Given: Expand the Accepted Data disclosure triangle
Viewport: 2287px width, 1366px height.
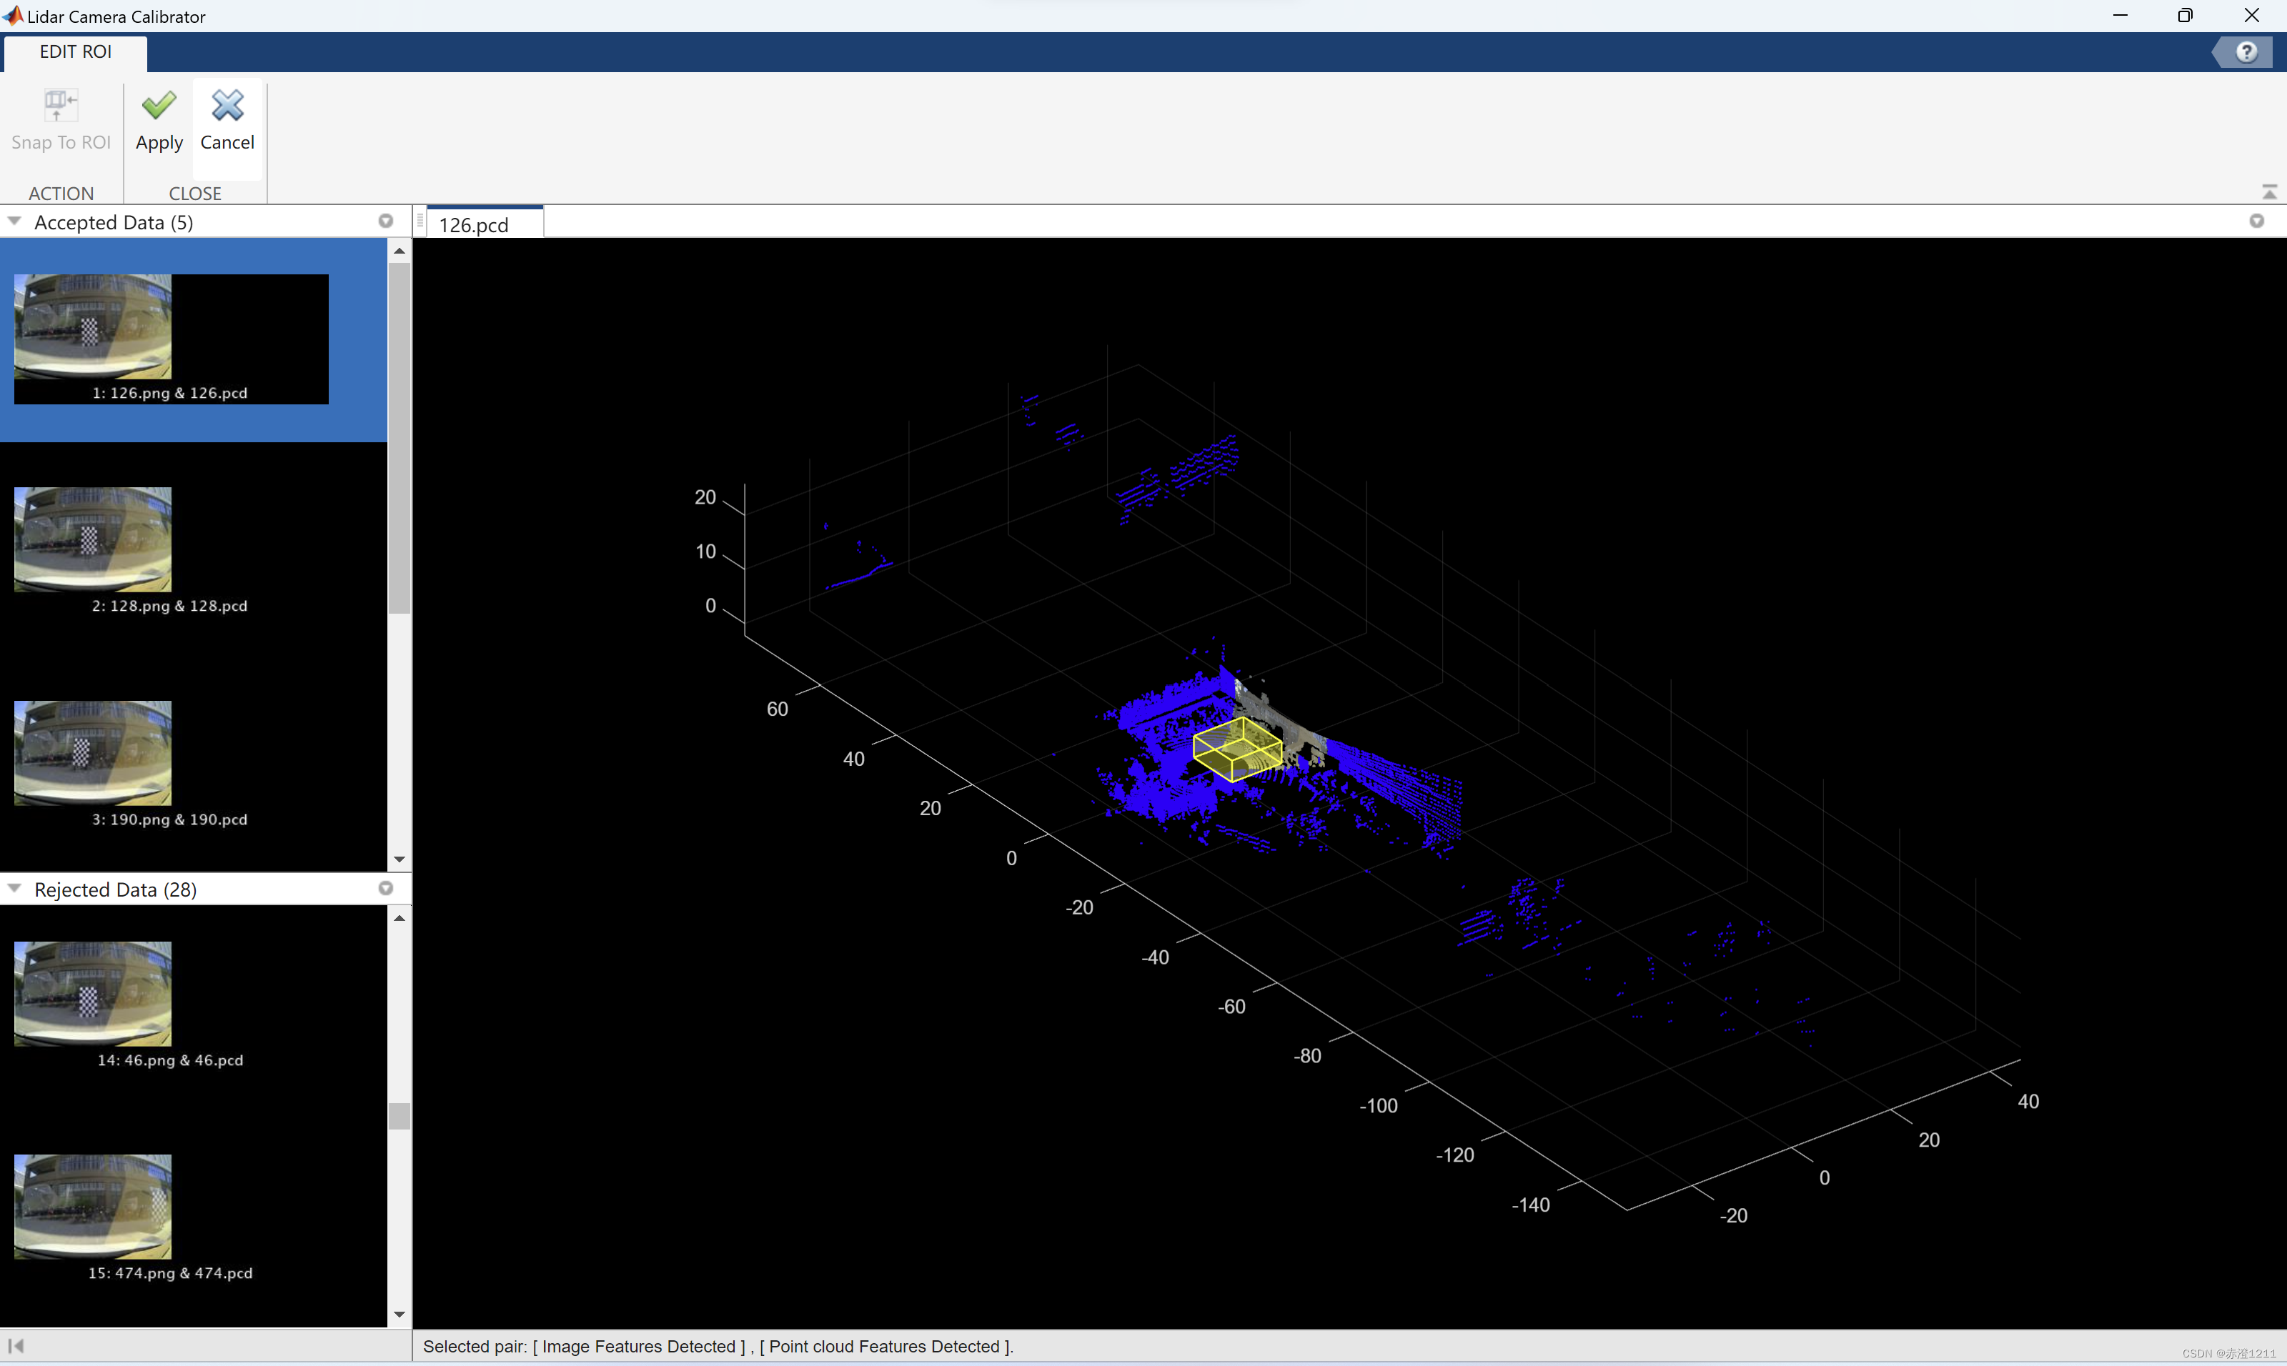Looking at the screenshot, I should coord(14,220).
